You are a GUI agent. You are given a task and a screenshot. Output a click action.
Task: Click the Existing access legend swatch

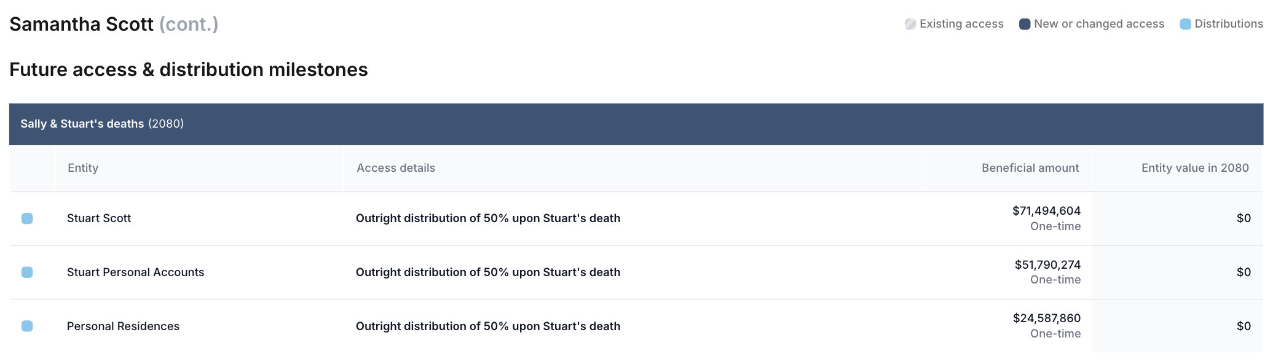point(910,24)
